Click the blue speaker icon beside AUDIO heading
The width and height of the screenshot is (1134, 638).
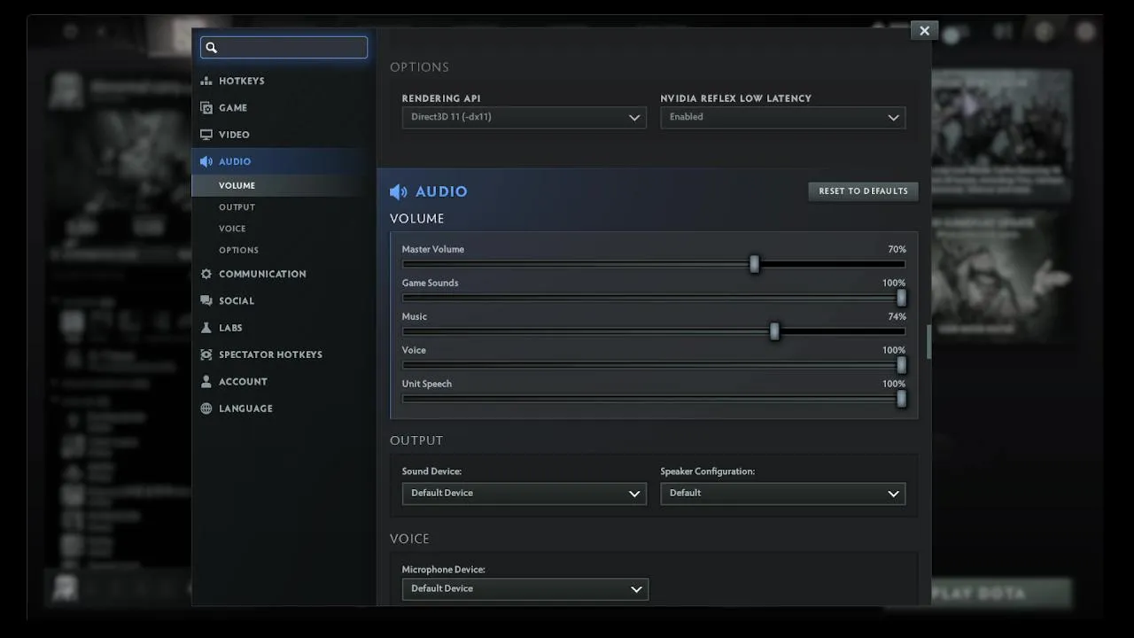click(399, 191)
